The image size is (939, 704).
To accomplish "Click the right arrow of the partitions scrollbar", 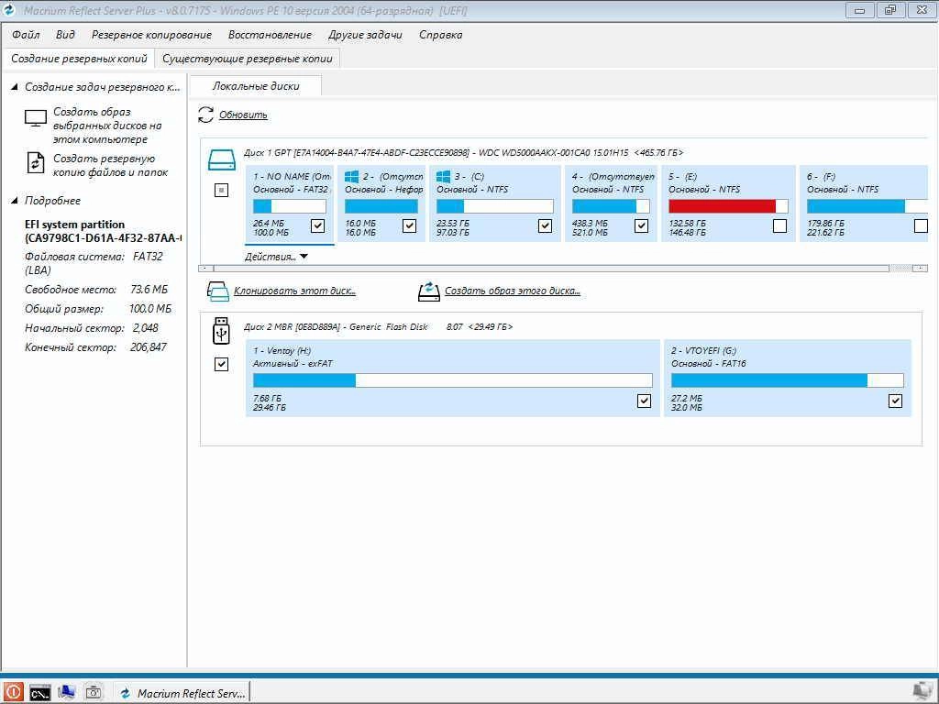I will (x=920, y=269).
